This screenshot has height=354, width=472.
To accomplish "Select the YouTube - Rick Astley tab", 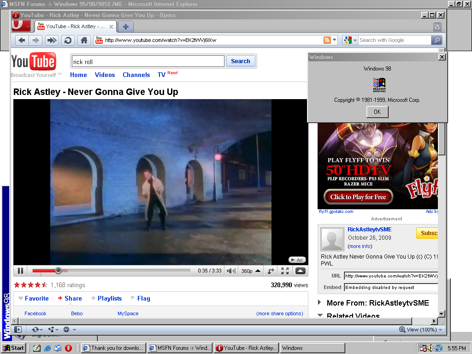I will tap(75, 26).
